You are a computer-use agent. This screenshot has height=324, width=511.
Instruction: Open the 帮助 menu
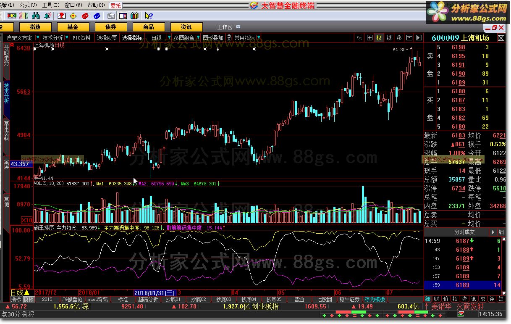click(96, 5)
